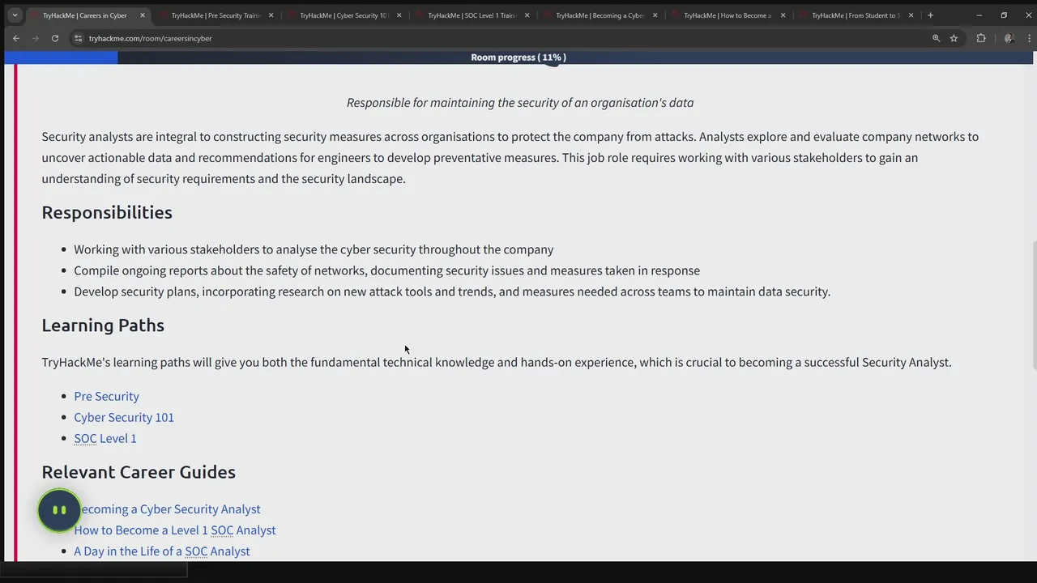Open A Day in the Life of a SOC Analyst
The image size is (1037, 583).
tap(162, 551)
